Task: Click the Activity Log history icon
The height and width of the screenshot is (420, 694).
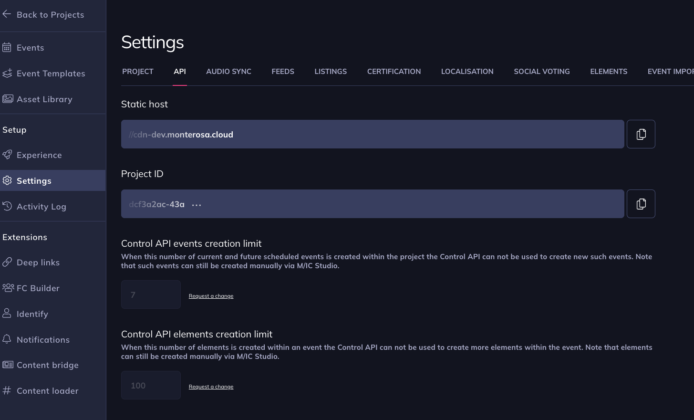Action: coord(7,206)
